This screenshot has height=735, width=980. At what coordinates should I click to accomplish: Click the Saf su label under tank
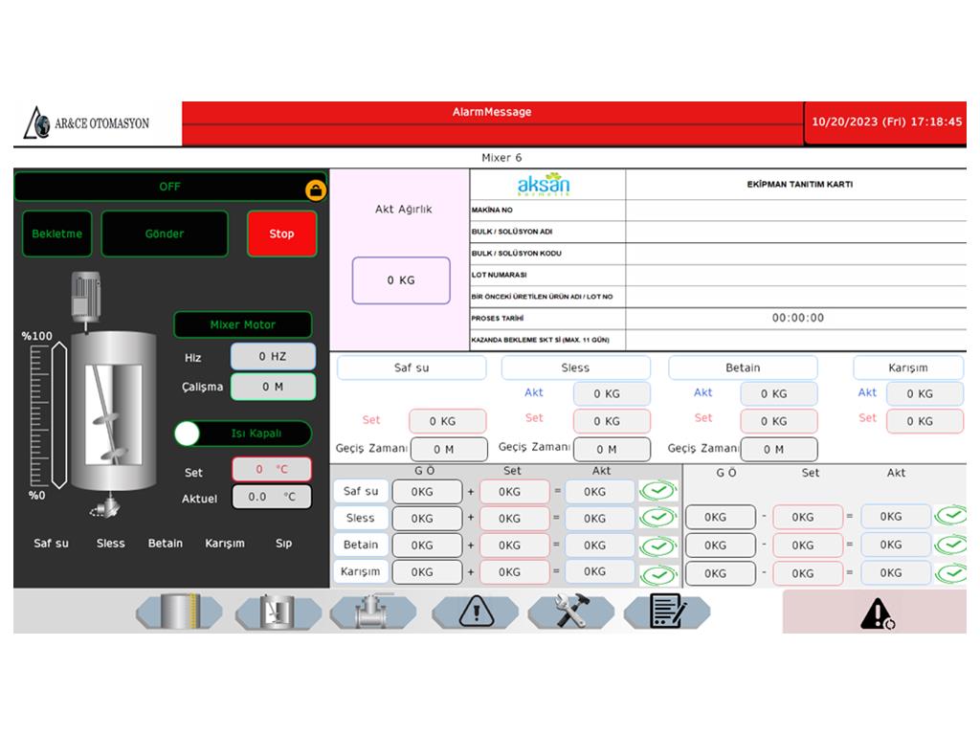coord(52,544)
